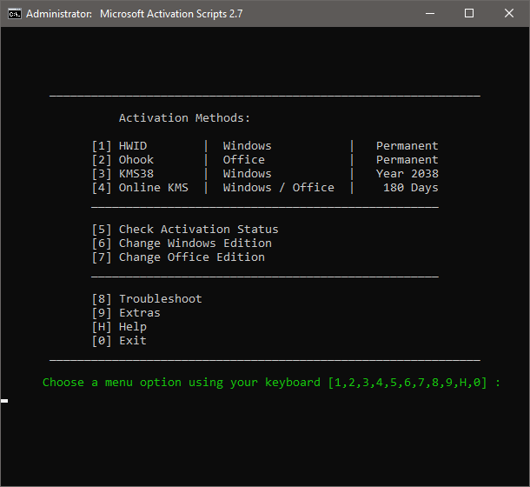Click 'Windows / Office' in Online KMS row
530x487 pixels.
[279, 188]
